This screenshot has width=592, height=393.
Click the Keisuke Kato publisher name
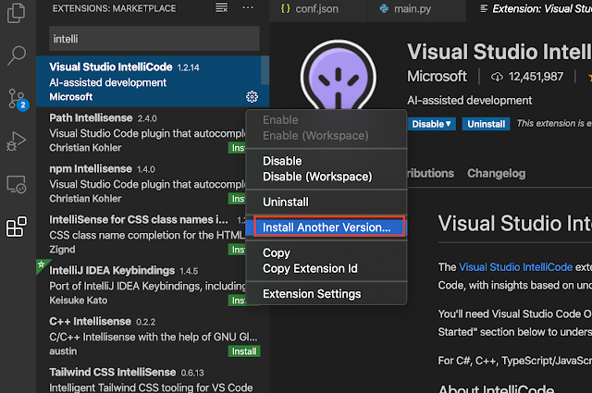click(78, 301)
